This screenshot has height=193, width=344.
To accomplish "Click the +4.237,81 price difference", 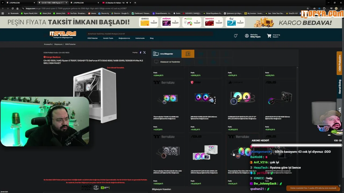I will (158, 129).
